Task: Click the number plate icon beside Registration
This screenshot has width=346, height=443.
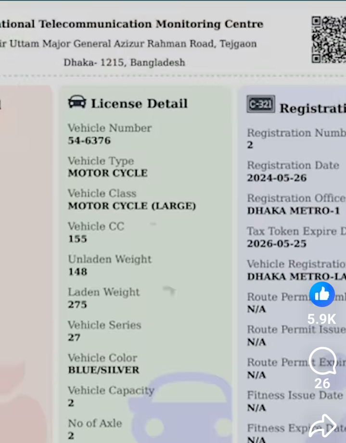Action: [260, 104]
